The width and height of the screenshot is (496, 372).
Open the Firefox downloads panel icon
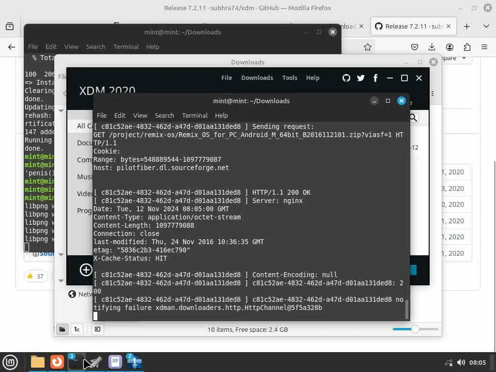(x=432, y=47)
